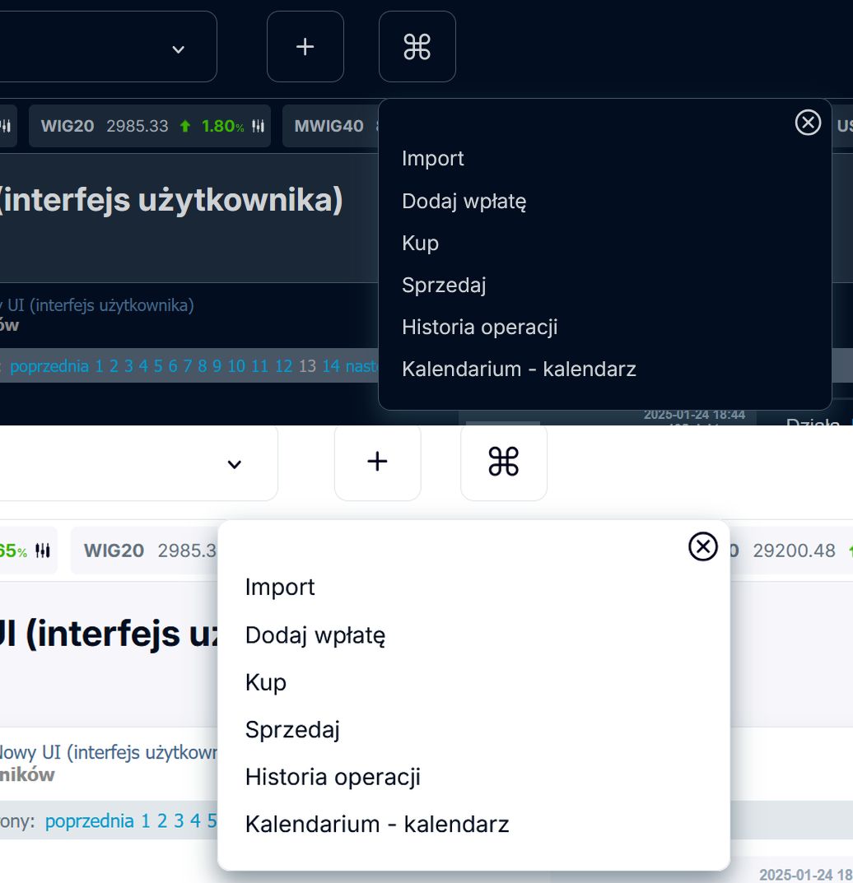
Task: Open Kalendarium - kalendarz in light popup menu
Action: coord(377,825)
